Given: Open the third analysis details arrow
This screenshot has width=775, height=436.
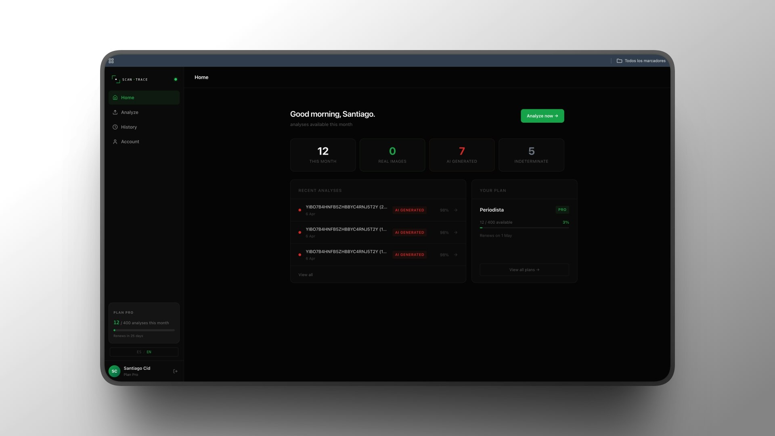Looking at the screenshot, I should (x=455, y=255).
